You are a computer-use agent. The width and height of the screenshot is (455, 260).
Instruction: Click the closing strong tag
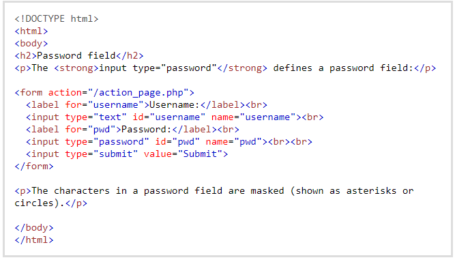click(242, 68)
